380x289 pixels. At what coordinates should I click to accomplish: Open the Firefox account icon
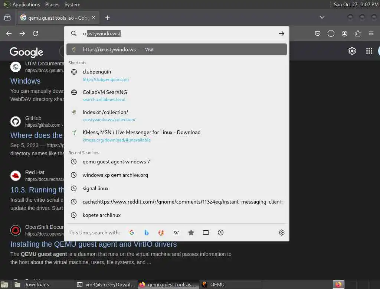click(344, 33)
